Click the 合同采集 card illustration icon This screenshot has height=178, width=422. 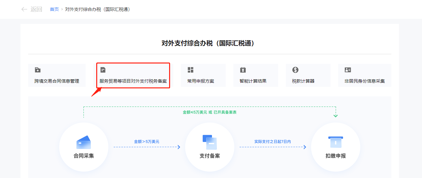(83, 142)
